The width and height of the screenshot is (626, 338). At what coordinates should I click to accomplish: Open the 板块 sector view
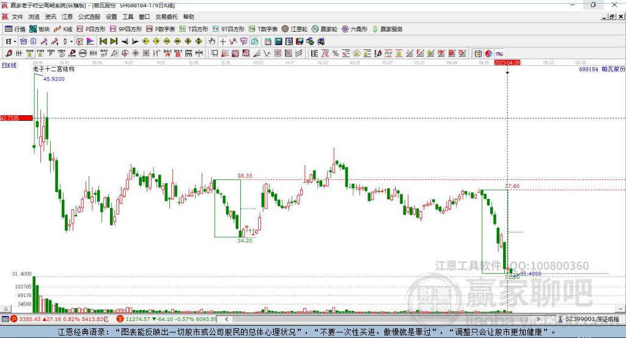coord(40,29)
